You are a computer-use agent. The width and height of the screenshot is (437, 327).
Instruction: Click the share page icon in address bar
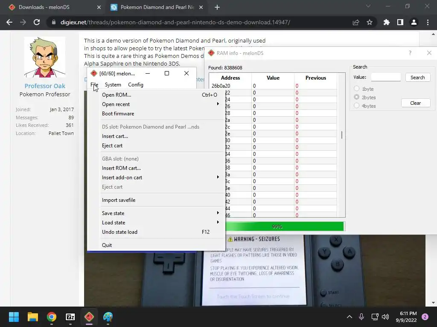click(356, 22)
